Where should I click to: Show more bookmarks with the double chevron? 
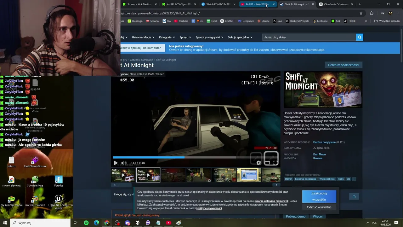(x=366, y=21)
